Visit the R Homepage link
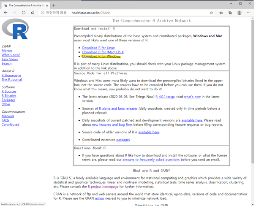Screen dimensions: 256x206 (x=11, y=76)
